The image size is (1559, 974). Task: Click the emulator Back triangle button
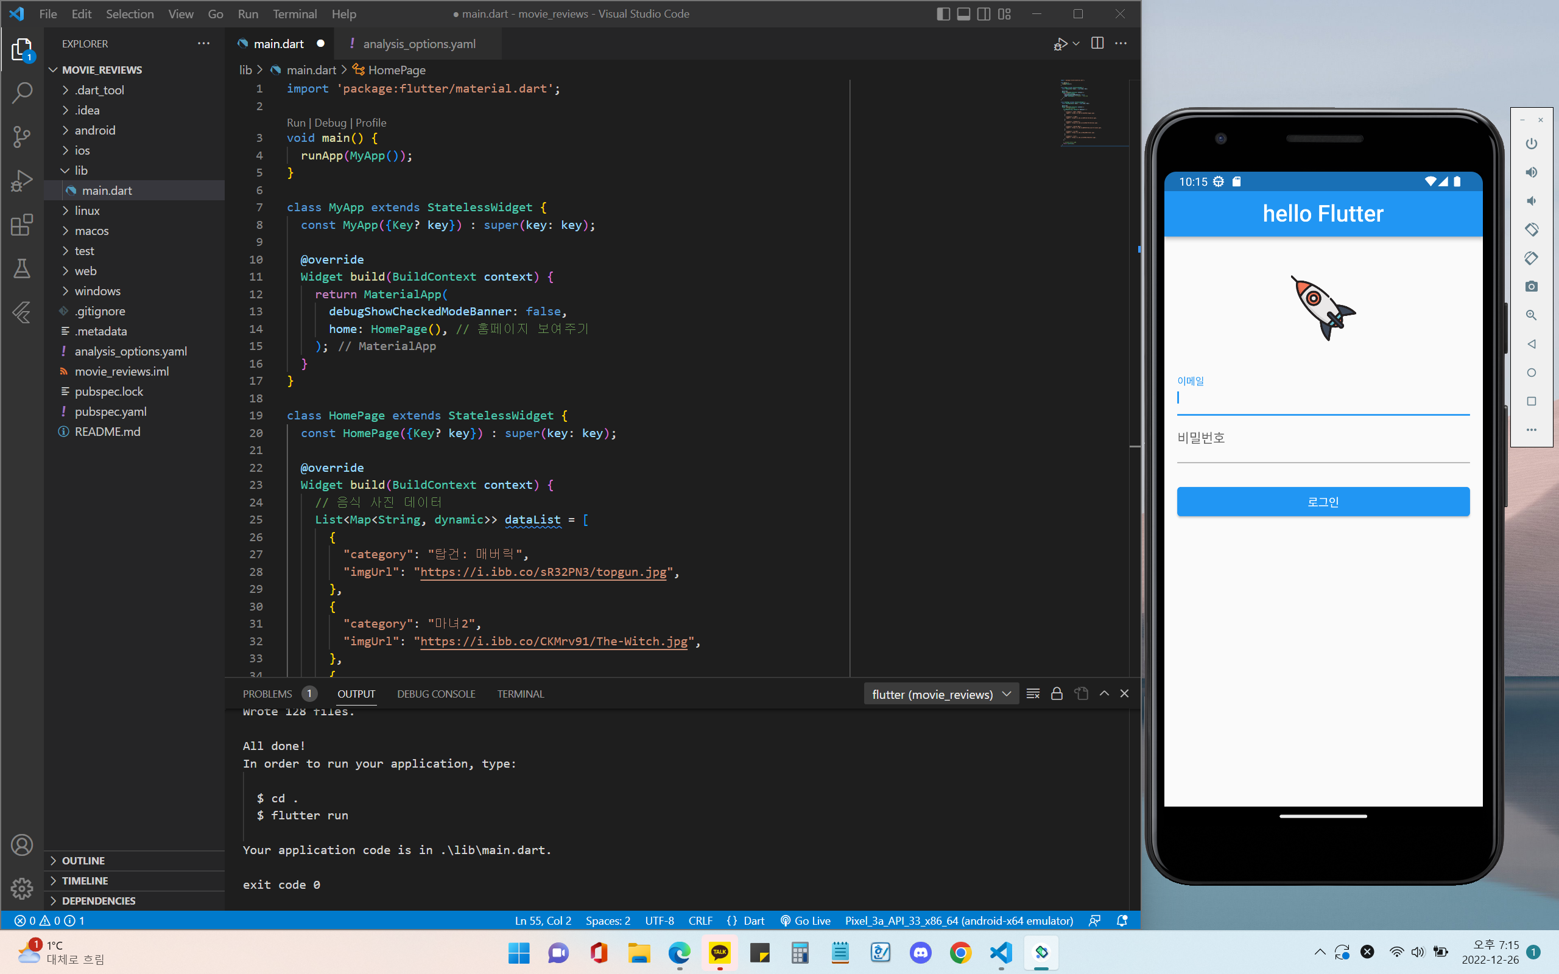1532,344
